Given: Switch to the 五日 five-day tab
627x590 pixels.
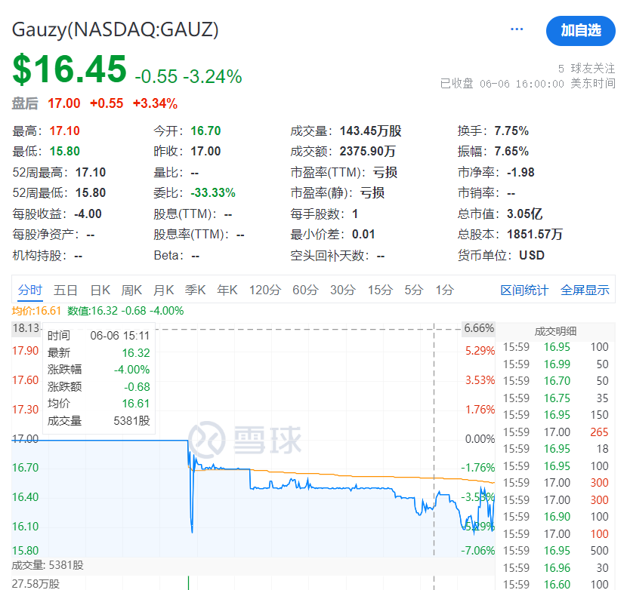Looking at the screenshot, I should pyautogui.click(x=66, y=290).
